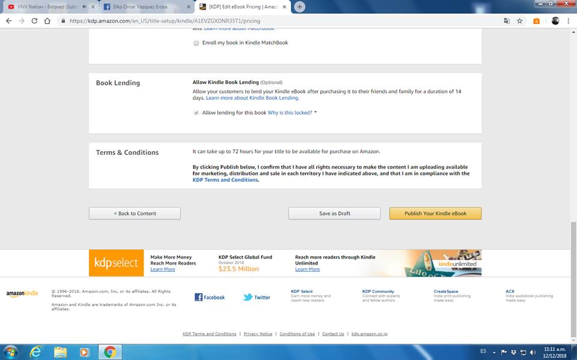Toggle Allow lending for this book checkbox

(197, 113)
